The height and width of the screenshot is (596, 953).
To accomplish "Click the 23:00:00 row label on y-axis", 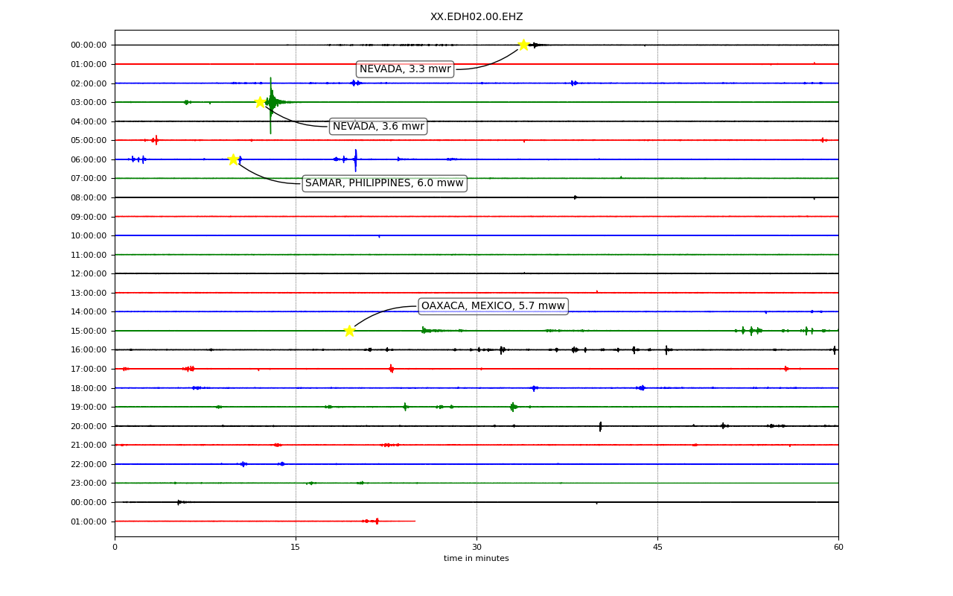I will coord(89,484).
